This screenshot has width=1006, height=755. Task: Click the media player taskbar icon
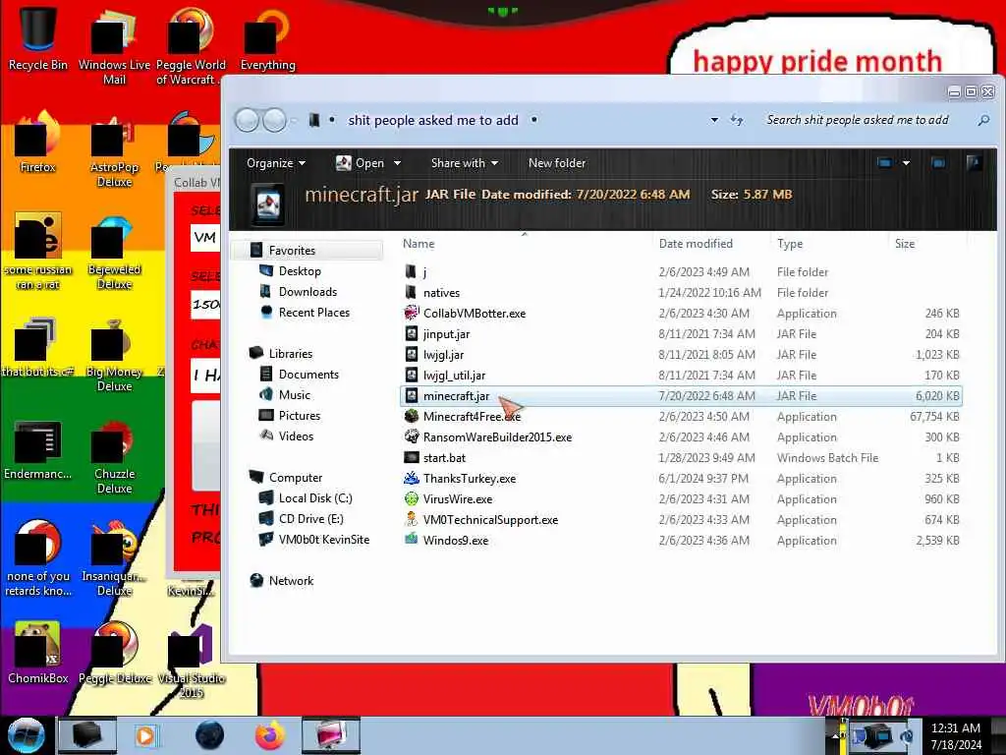pos(145,735)
